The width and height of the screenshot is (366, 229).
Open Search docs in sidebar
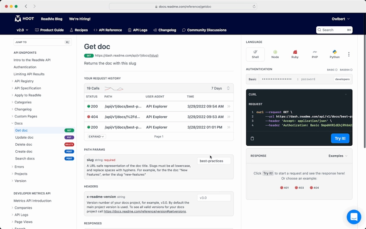tap(25, 158)
